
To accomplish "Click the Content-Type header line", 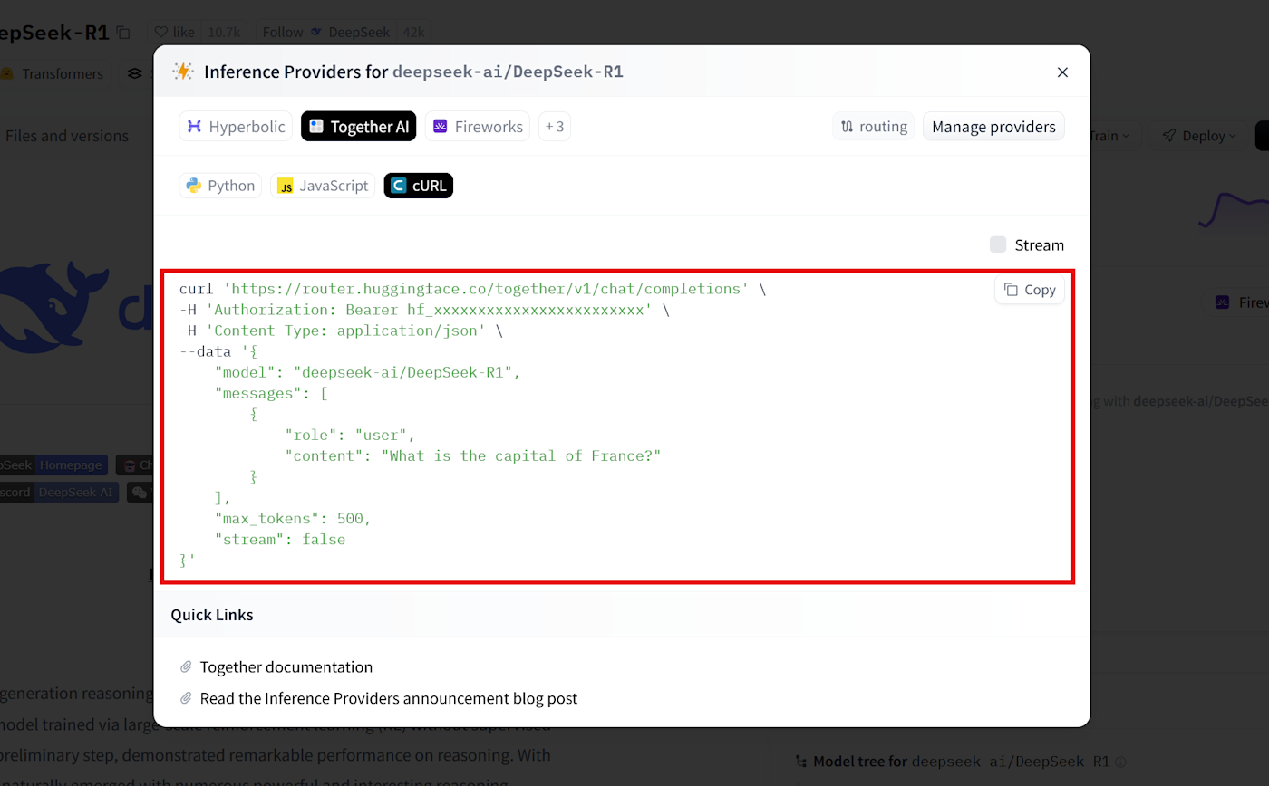I will pos(341,331).
